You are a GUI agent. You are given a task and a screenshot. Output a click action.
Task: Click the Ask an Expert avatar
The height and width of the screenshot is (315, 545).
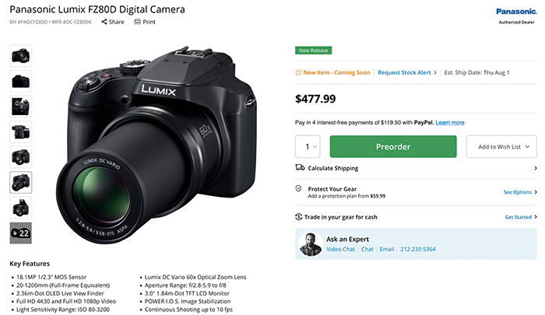click(311, 244)
